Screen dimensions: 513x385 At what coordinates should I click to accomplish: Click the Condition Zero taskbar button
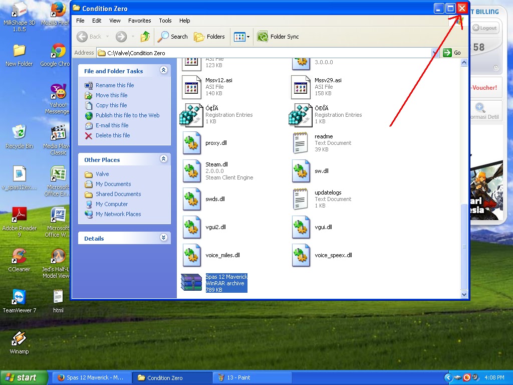point(172,377)
